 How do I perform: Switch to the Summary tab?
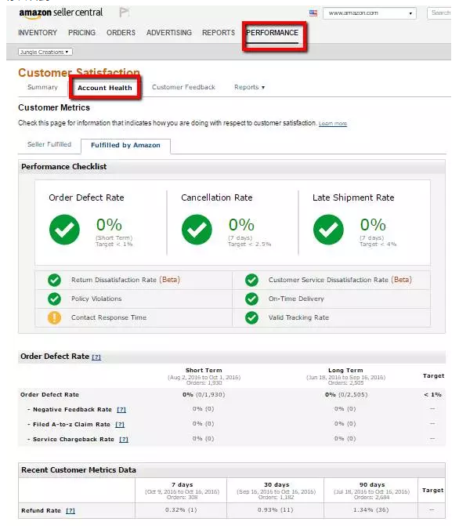coord(42,87)
